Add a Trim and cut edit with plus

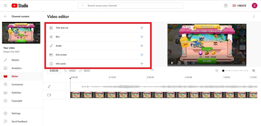pos(142,28)
